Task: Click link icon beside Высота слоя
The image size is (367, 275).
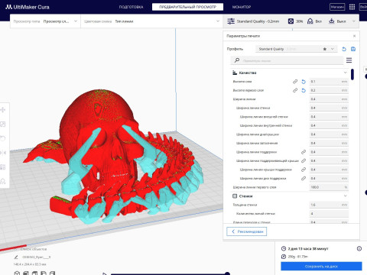Action: click(x=295, y=82)
